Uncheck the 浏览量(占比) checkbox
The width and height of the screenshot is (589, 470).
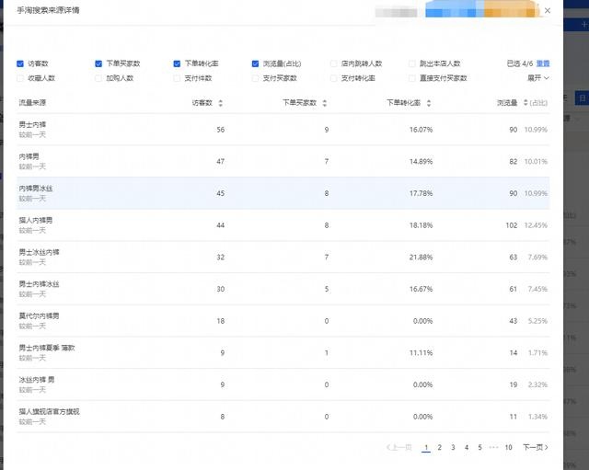coord(256,63)
